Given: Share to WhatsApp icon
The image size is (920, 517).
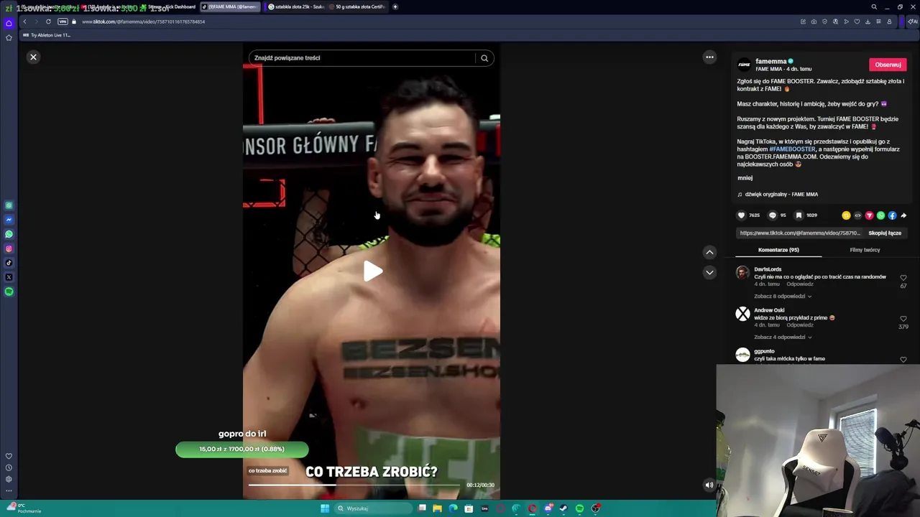Looking at the screenshot, I should pyautogui.click(x=880, y=215).
